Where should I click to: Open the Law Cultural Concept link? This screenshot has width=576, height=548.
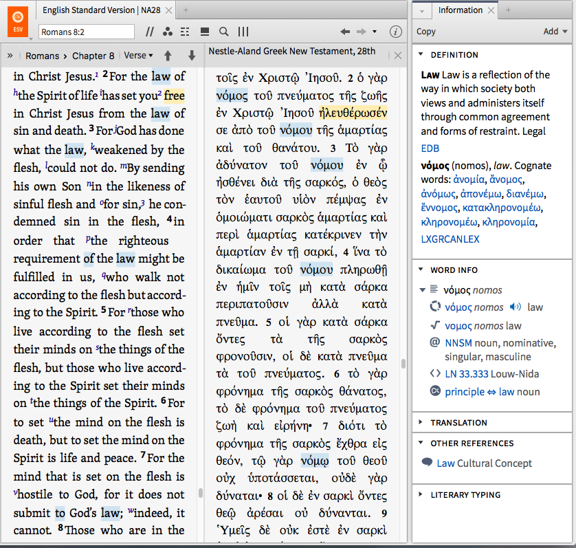445,463
